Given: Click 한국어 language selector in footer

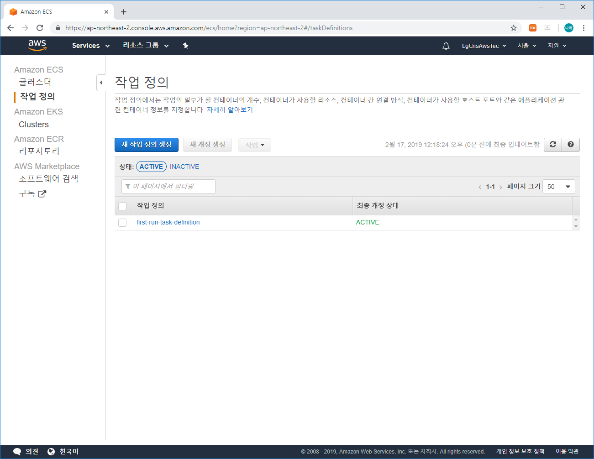Looking at the screenshot, I should [69, 452].
